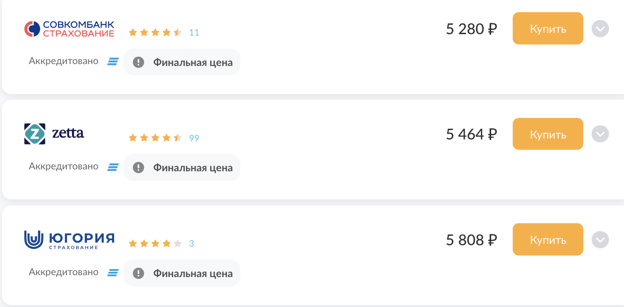The width and height of the screenshot is (624, 307).
Task: Buy the Sovcombank policy for 5 280 ₽
Action: pos(548,29)
